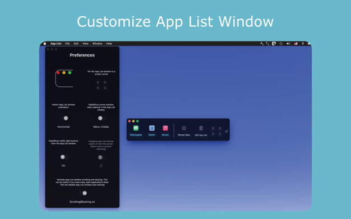Click the Reload Apps circular arrow icon
The height and width of the screenshot is (219, 351).
[184, 128]
